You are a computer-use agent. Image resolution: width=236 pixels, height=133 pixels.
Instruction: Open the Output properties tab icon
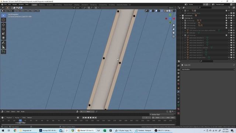[x=178, y=74]
